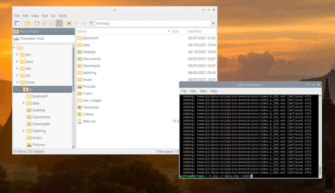Select the Home Folder place
Image resolution: width=335 pixels, height=193 pixels.
(44, 31)
